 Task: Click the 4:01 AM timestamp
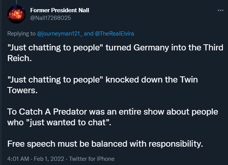[x=18, y=159]
